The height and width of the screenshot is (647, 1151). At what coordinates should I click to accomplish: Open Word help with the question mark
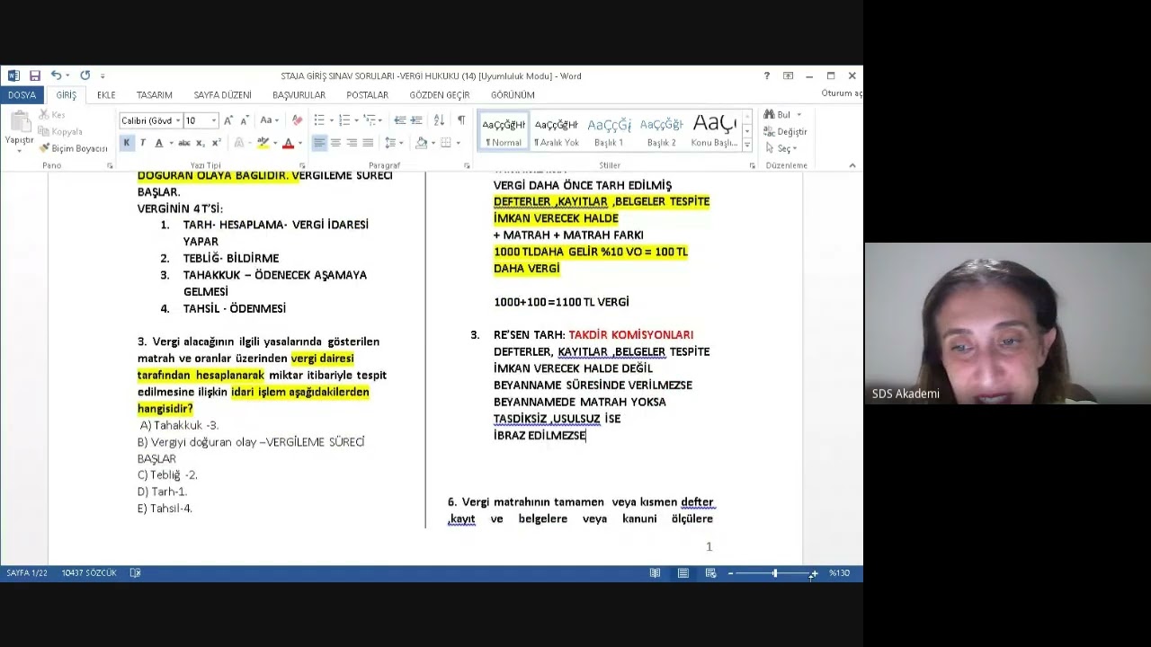[x=766, y=76]
